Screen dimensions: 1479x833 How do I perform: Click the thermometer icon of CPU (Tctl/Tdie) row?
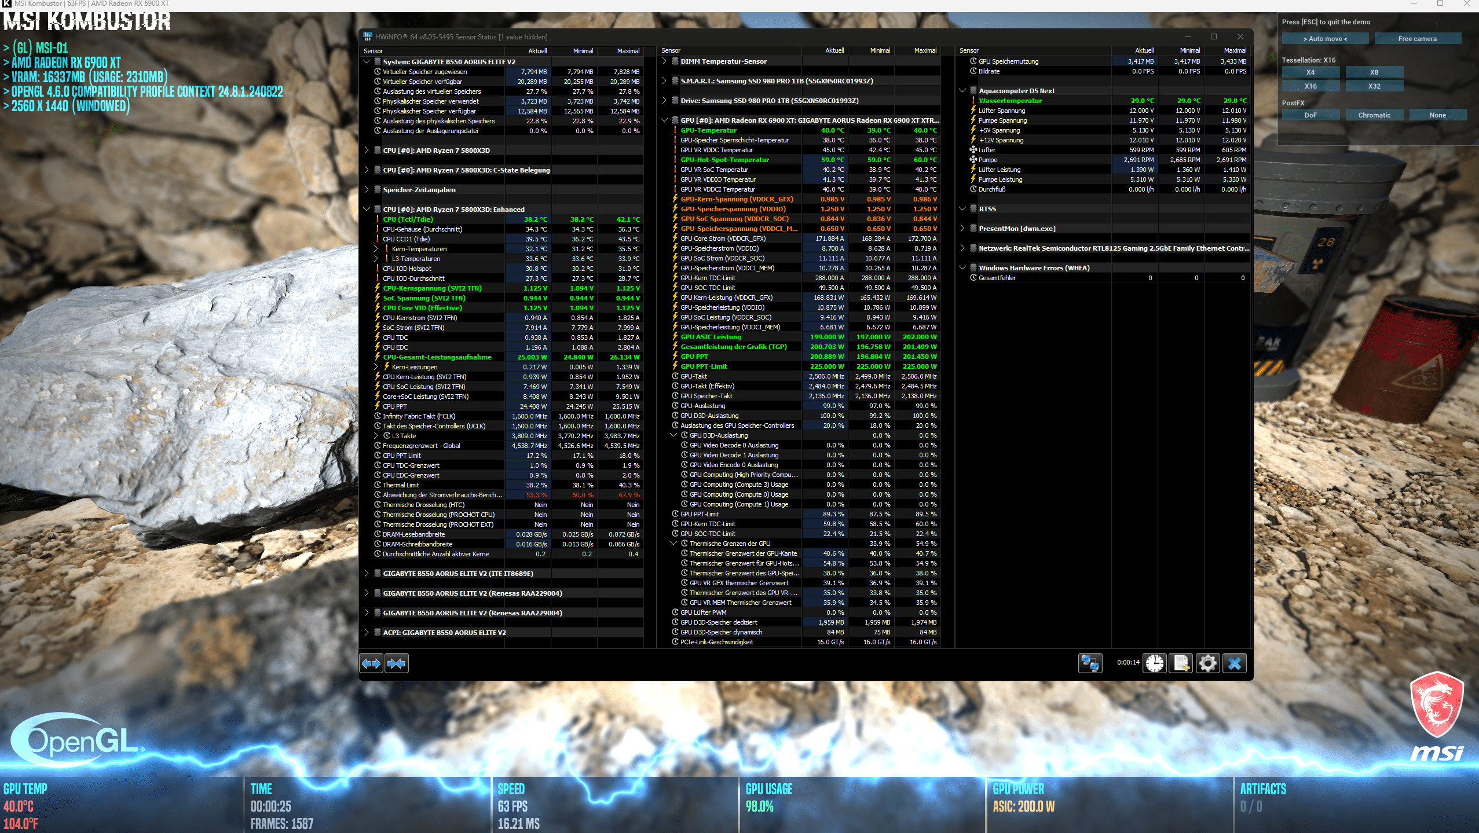[378, 219]
